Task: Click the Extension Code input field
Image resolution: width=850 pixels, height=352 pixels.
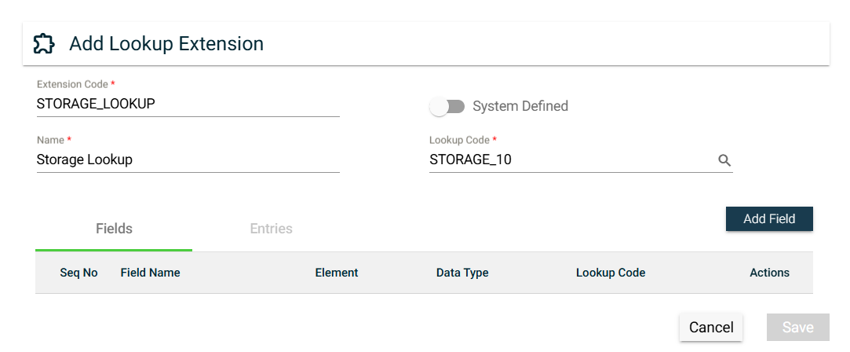Action: point(188,104)
